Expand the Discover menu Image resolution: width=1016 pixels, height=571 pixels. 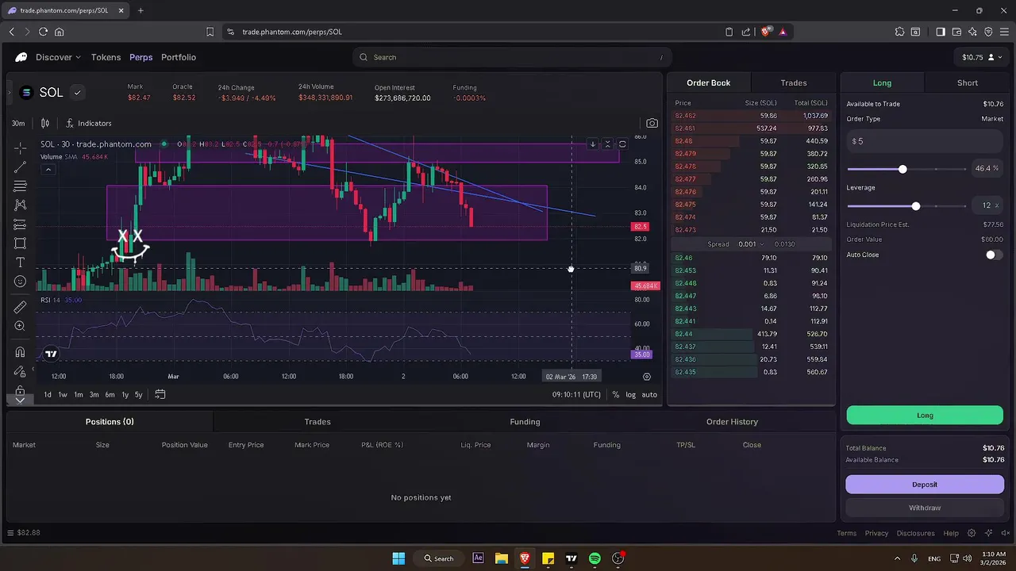pyautogui.click(x=58, y=57)
